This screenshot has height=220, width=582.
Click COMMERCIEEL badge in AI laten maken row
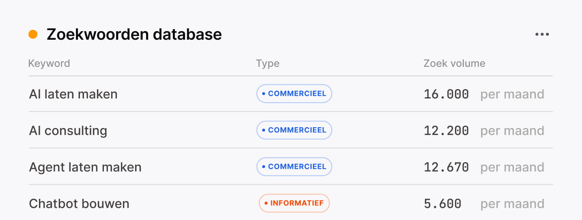coord(294,94)
